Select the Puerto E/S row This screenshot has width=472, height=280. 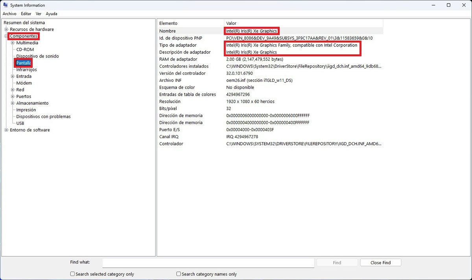pos(270,130)
